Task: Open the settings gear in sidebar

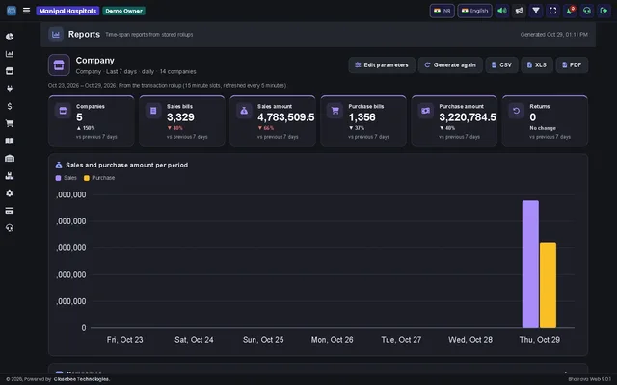Action: pyautogui.click(x=10, y=193)
